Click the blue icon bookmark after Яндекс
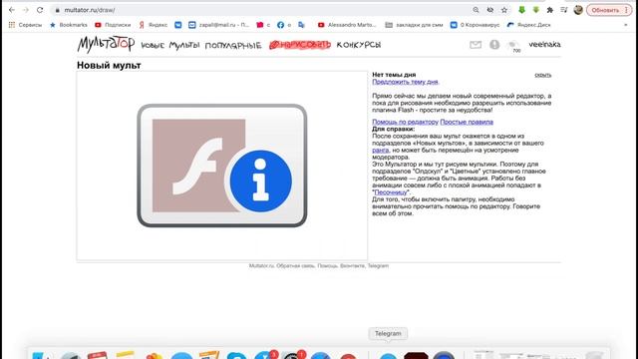This screenshot has height=359, width=638. (x=178, y=25)
